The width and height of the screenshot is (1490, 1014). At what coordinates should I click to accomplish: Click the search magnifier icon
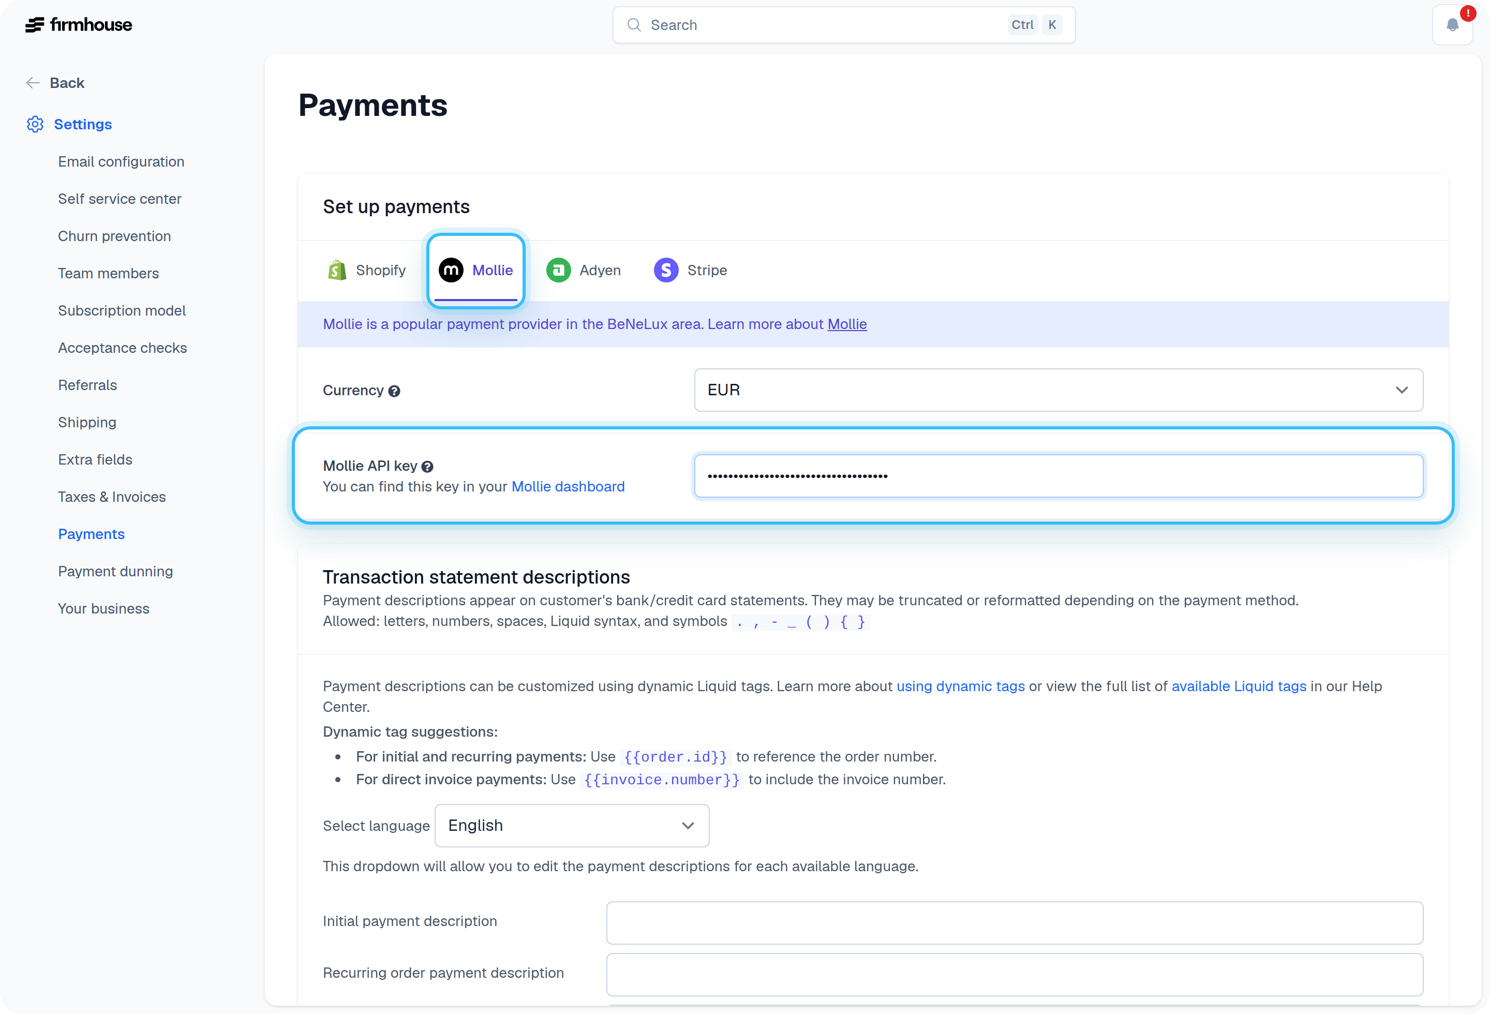pos(634,25)
